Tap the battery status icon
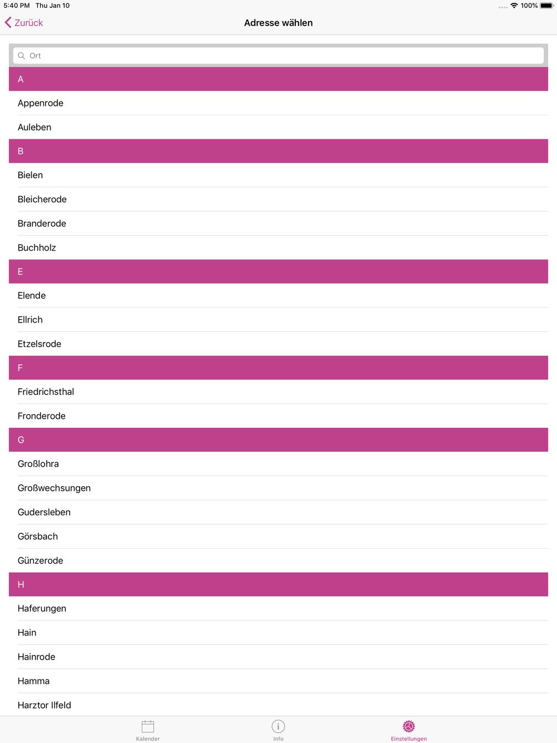The width and height of the screenshot is (557, 743). pyautogui.click(x=546, y=6)
